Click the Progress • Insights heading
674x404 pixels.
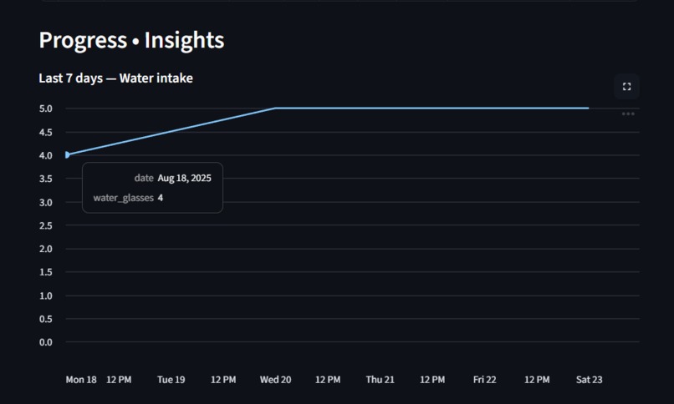tap(131, 40)
